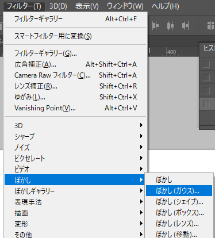Expand the ノイズ submenu
The height and width of the screenshot is (238, 215).
tap(75, 147)
